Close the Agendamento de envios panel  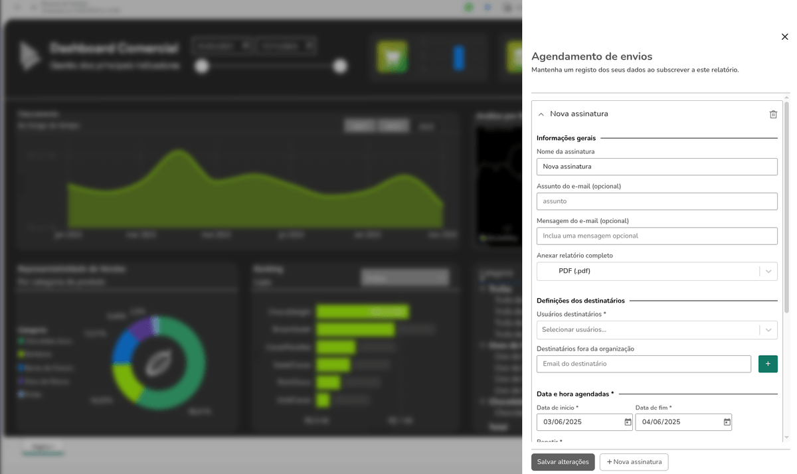tap(784, 37)
